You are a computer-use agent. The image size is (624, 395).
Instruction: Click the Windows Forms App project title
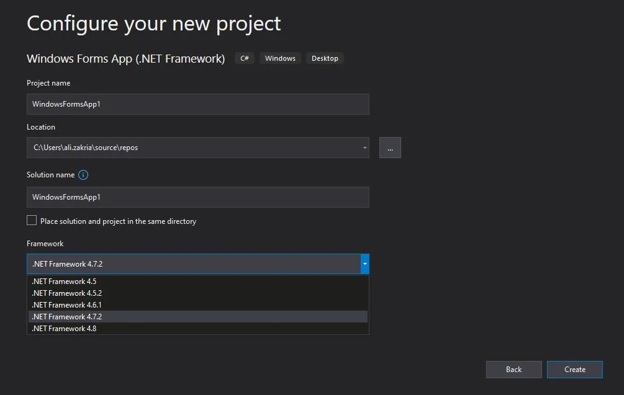point(125,58)
